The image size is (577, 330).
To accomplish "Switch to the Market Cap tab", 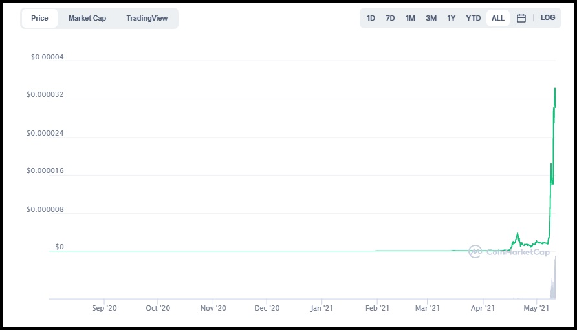I will pyautogui.click(x=87, y=18).
